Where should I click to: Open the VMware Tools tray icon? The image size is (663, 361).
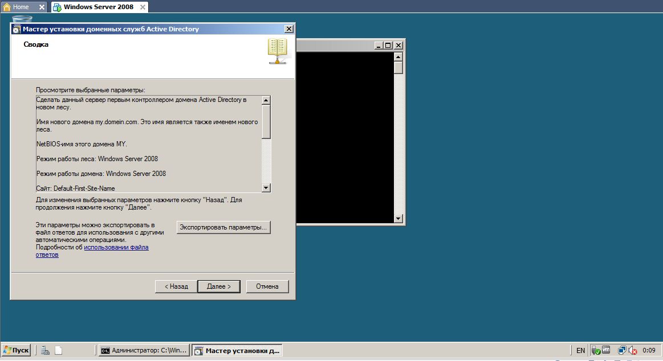coord(606,350)
